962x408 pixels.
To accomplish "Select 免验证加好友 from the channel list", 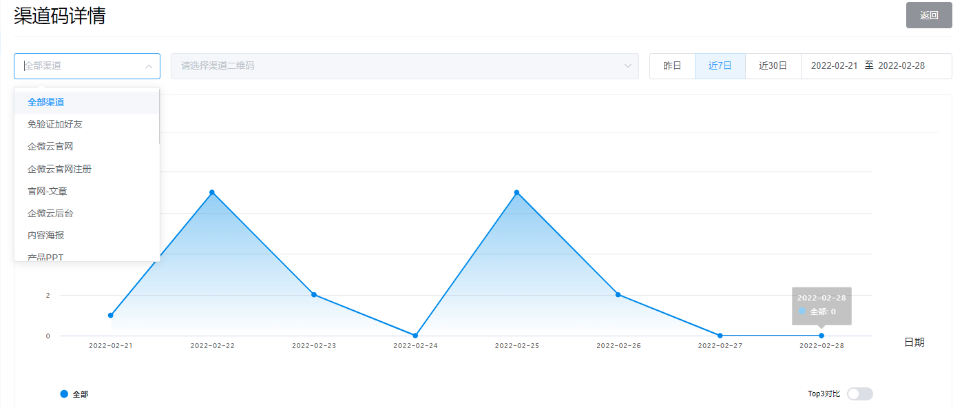I will click(x=87, y=124).
